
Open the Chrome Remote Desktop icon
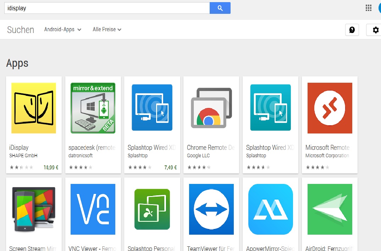coord(211,108)
